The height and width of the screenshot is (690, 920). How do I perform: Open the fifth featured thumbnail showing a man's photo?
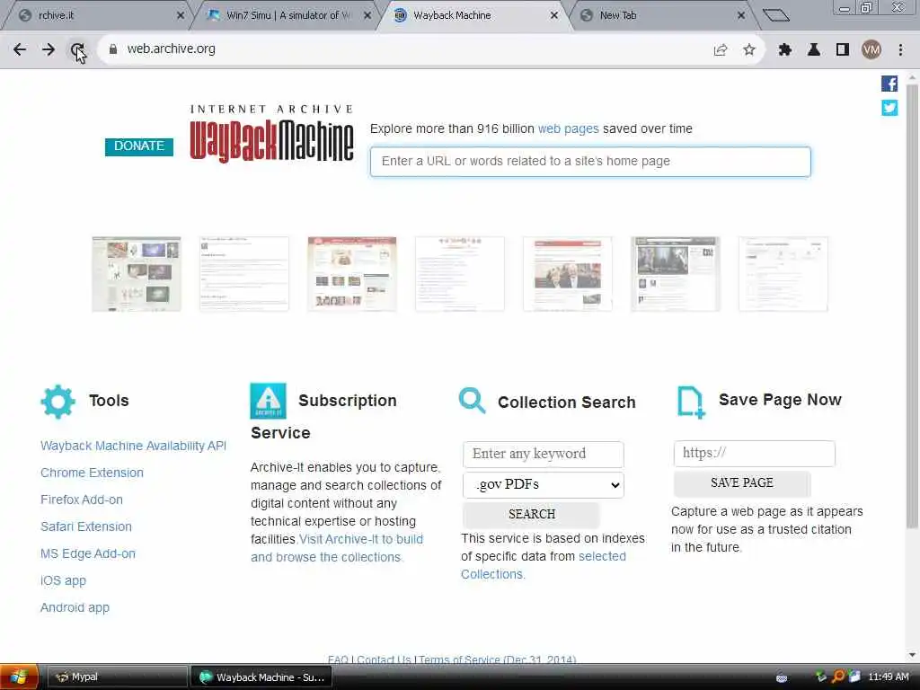click(x=568, y=274)
